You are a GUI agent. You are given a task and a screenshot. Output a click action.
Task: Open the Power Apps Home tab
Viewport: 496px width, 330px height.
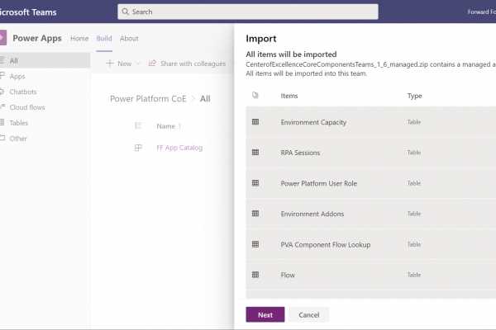point(79,39)
